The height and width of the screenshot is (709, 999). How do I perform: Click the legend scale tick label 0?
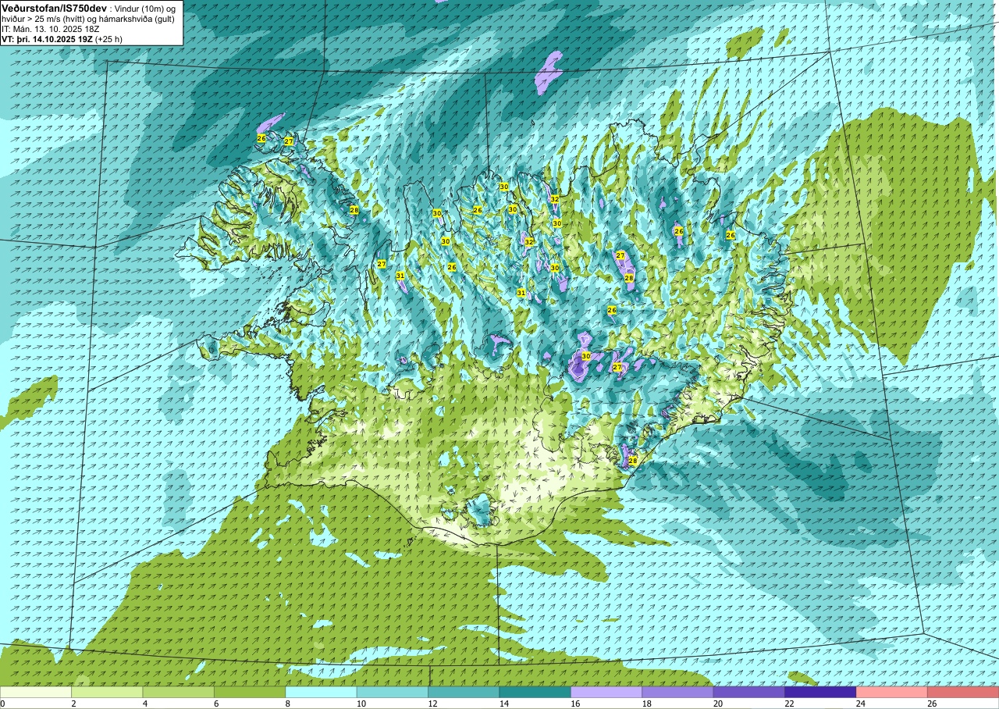coord(2,704)
